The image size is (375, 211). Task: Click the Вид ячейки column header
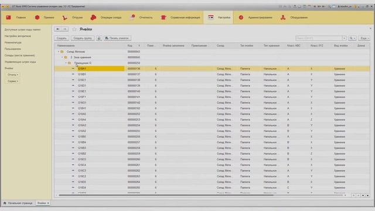pos(341,46)
